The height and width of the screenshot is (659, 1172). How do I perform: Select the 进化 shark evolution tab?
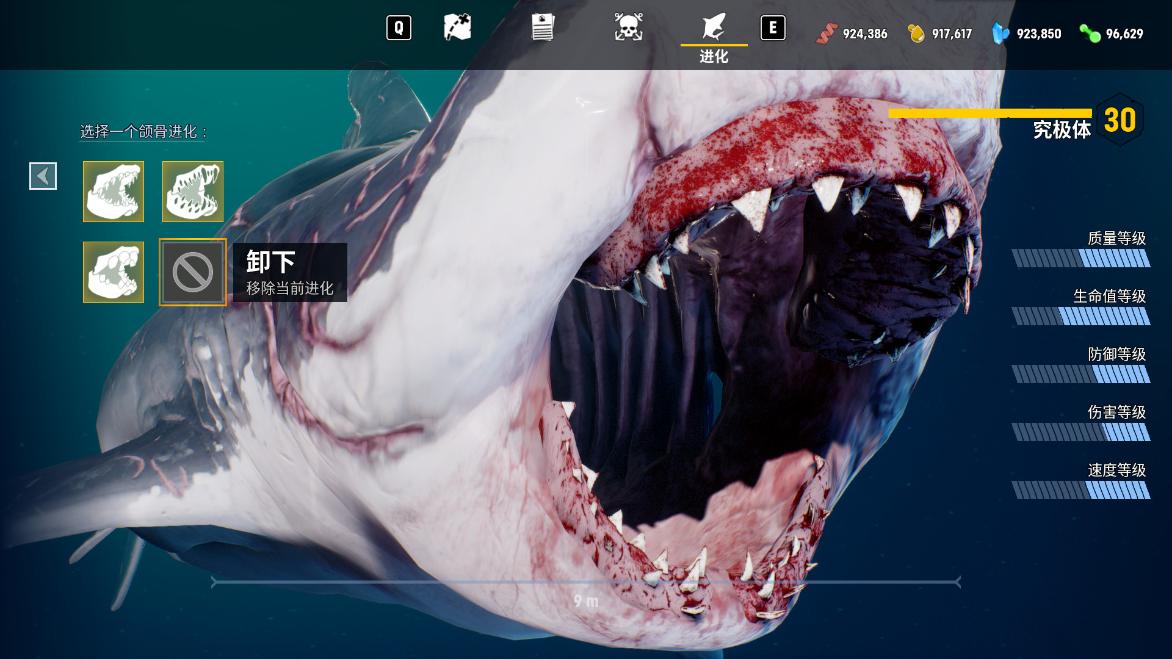714,38
